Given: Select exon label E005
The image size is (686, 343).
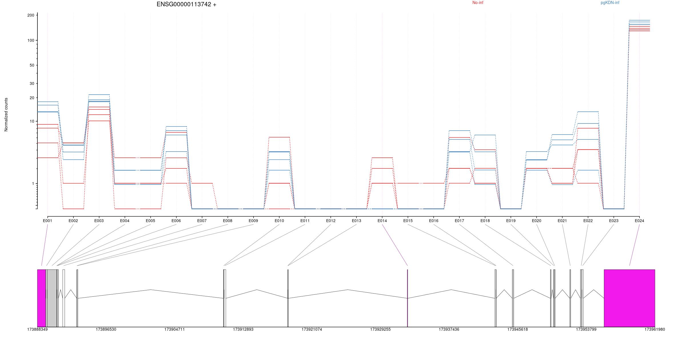Looking at the screenshot, I should pos(150,221).
